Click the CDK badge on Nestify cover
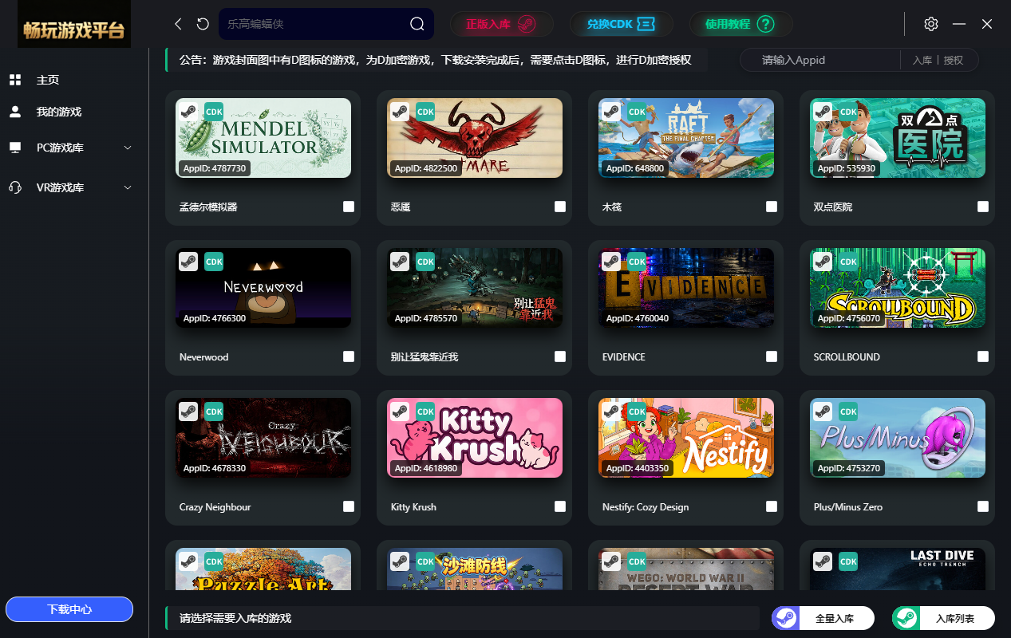This screenshot has width=1011, height=638. [x=637, y=412]
